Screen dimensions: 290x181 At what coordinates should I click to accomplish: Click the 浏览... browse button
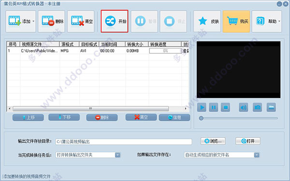point(213,141)
